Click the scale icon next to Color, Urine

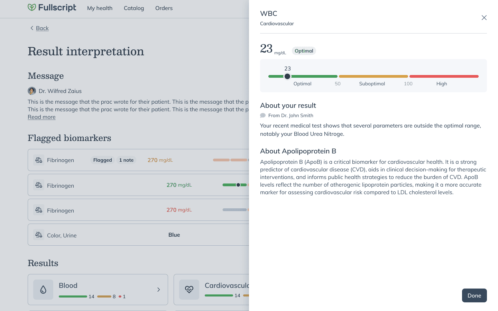coord(39,235)
